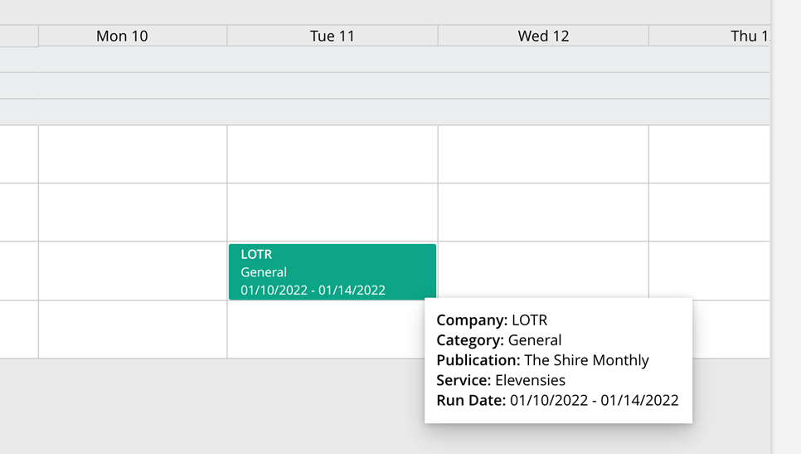Image resolution: width=801 pixels, height=454 pixels.
Task: Select the Publication: The Shire Monthly line
Action: click(542, 360)
